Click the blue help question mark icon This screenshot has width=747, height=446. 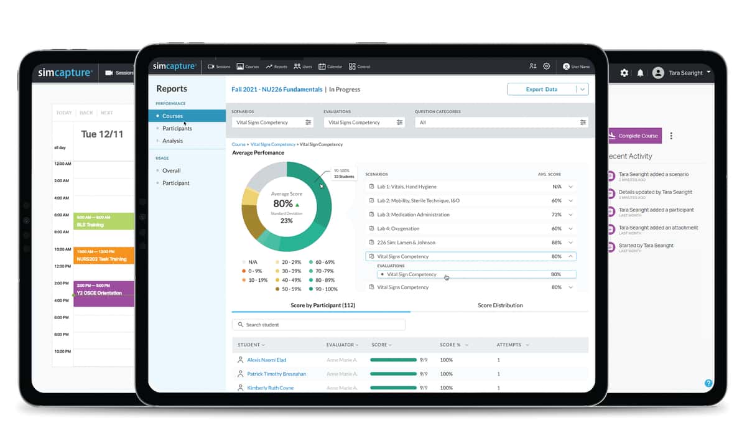(708, 383)
